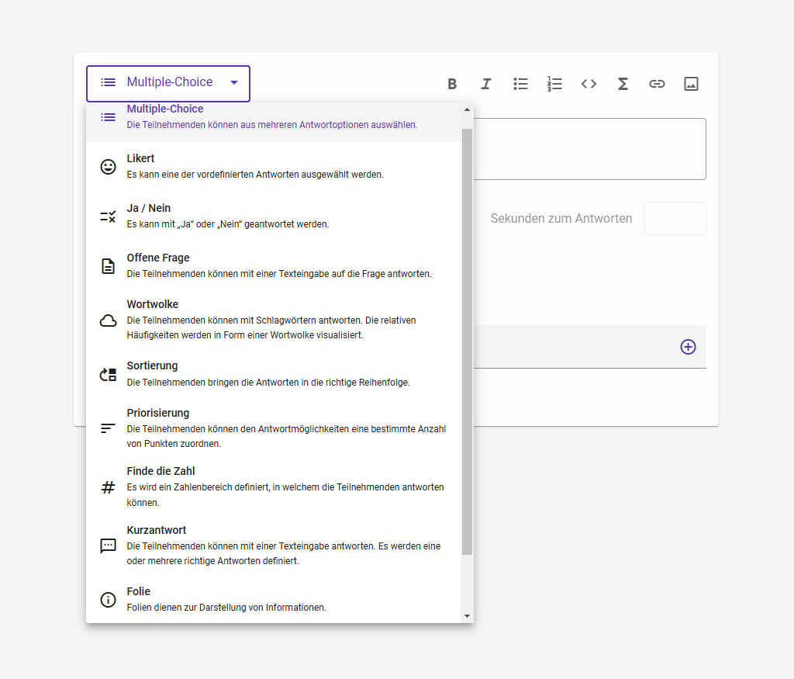Apply italic formatting from the toolbar
This screenshot has width=794, height=679.
pyautogui.click(x=486, y=84)
